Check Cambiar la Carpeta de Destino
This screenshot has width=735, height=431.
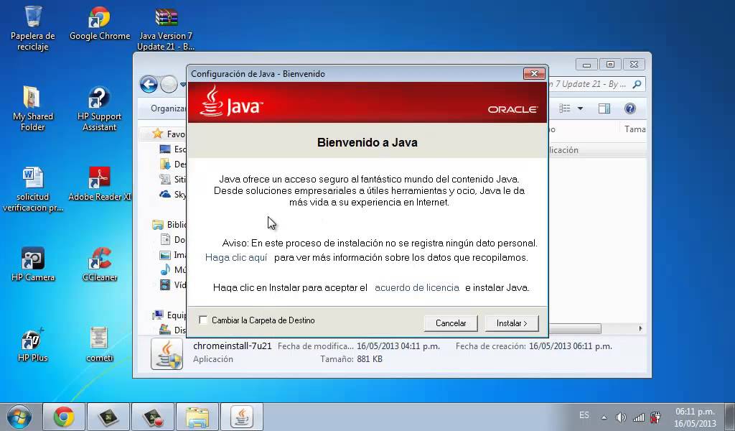[x=203, y=320]
